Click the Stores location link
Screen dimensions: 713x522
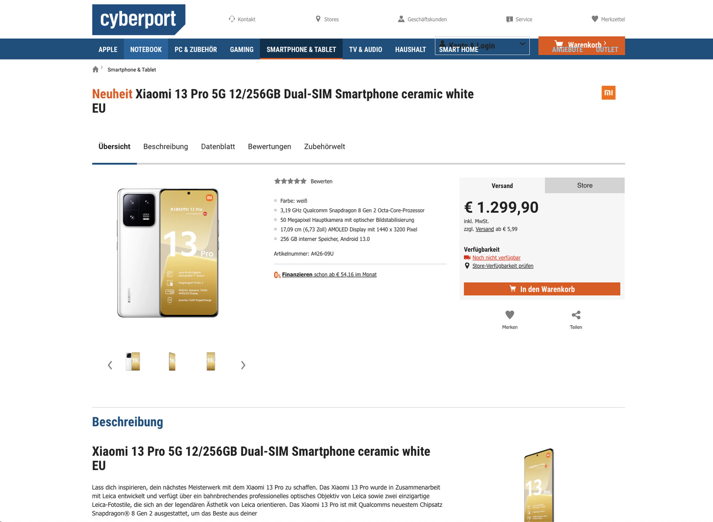pyautogui.click(x=327, y=19)
